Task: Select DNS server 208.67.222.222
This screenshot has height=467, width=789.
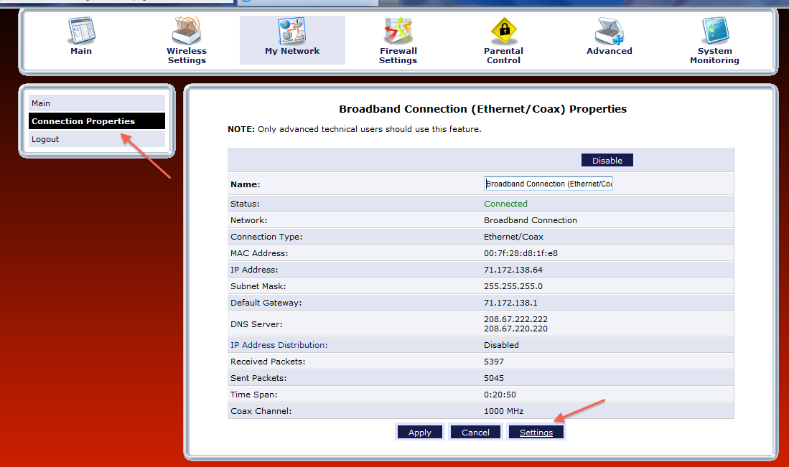Action: [x=515, y=319]
